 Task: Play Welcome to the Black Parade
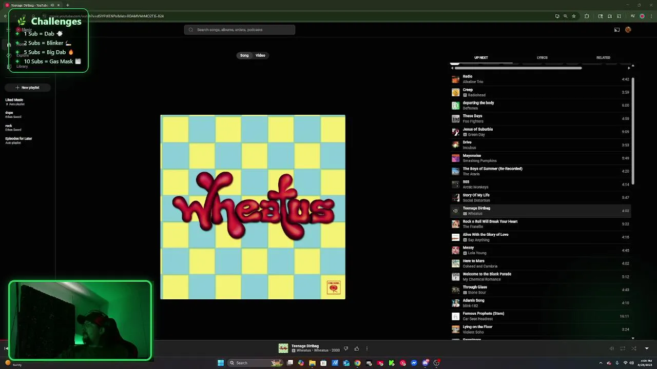[540, 277]
